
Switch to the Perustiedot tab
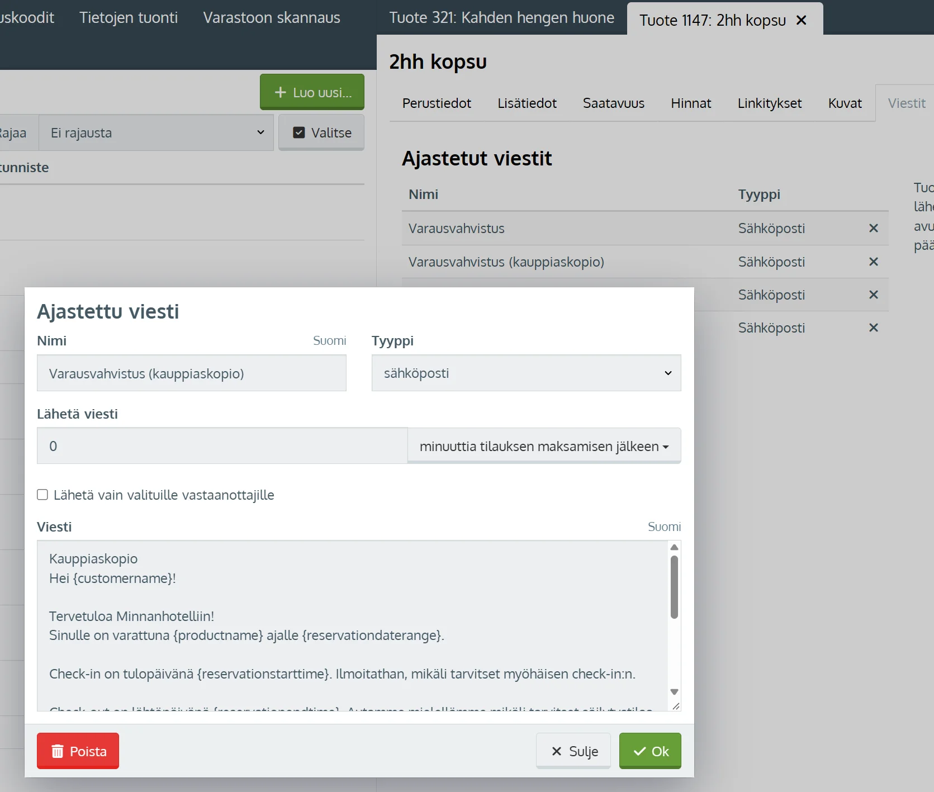(437, 103)
